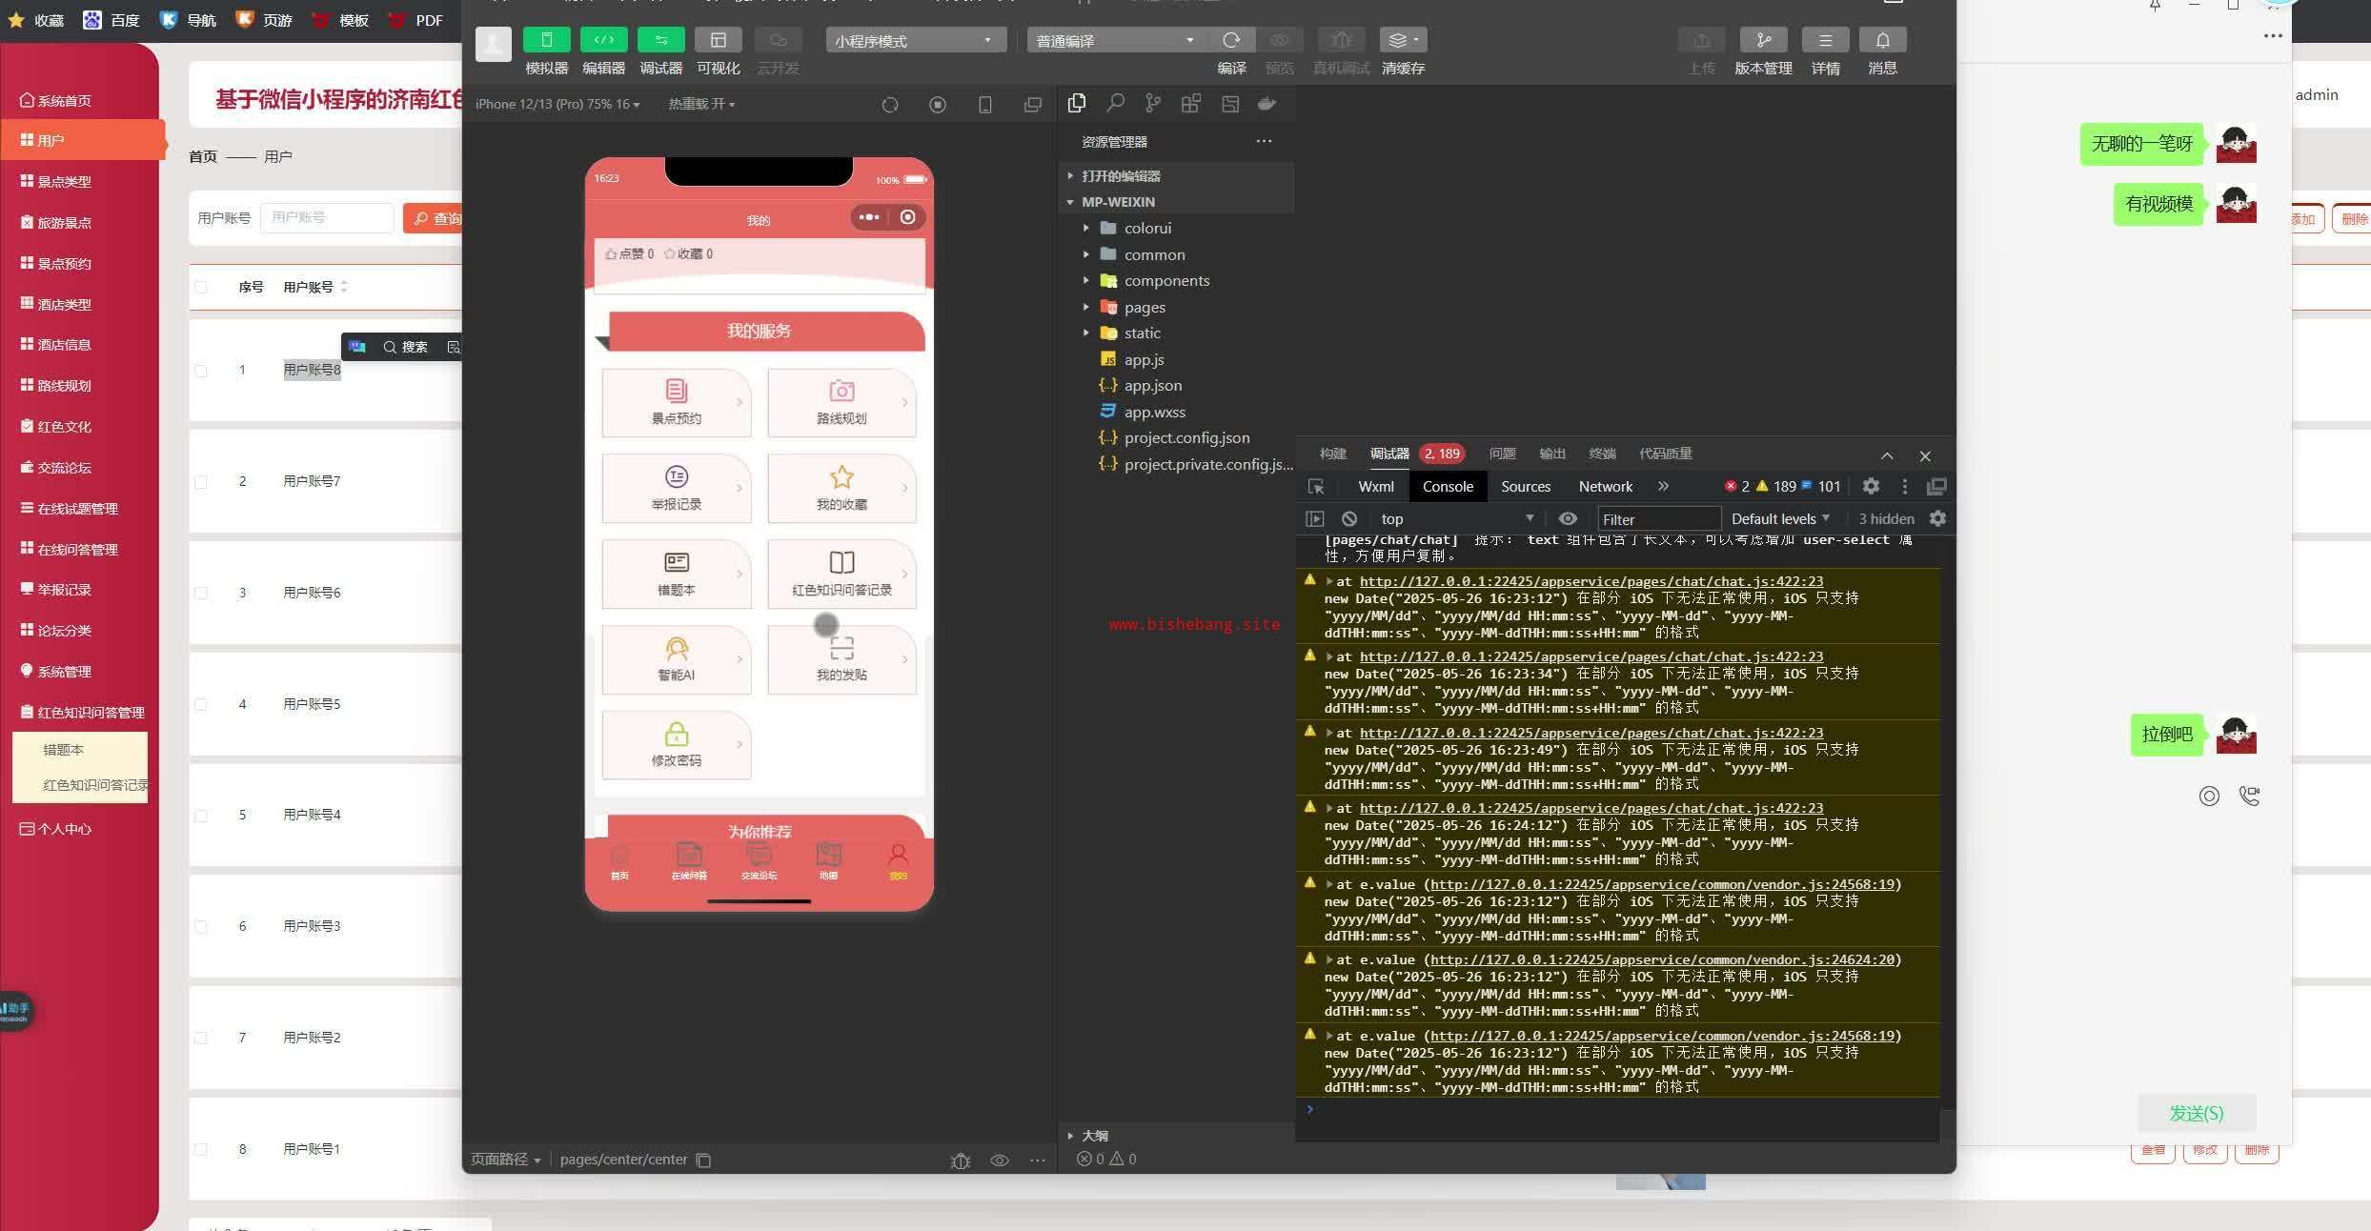Select 旅游景点 in left sidebar menu

[64, 222]
